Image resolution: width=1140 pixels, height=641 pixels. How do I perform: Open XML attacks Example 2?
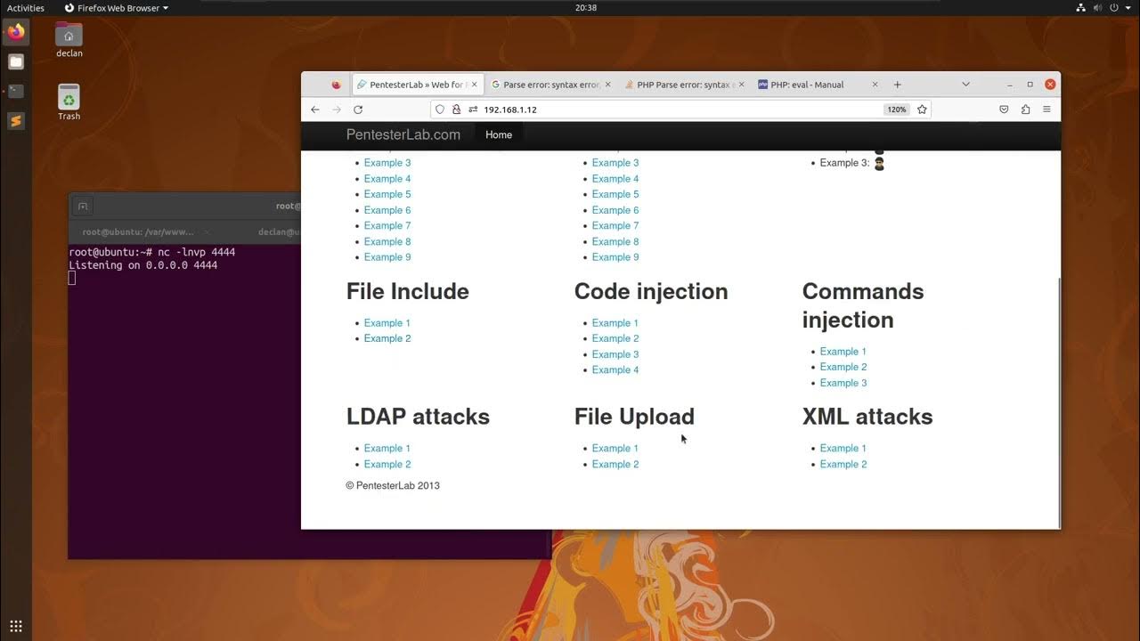[x=843, y=465]
